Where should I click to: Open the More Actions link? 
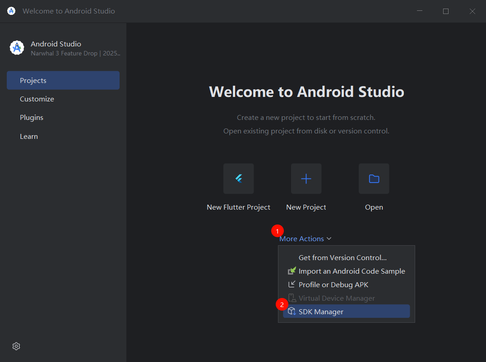[301, 239]
